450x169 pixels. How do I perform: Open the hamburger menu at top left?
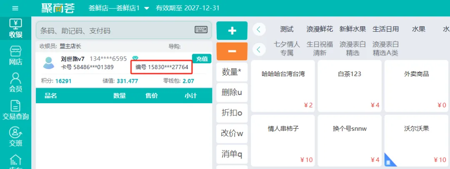[x=15, y=8]
